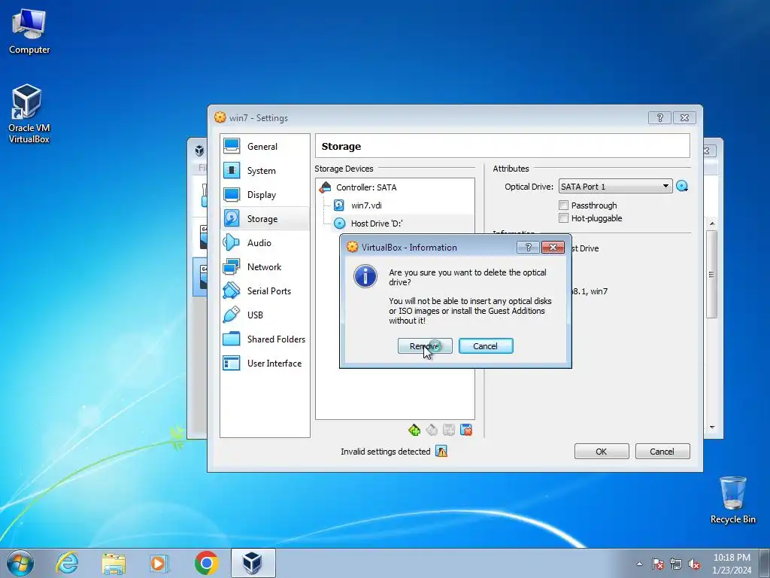Click the Shared Folders folder icon

tap(232, 339)
